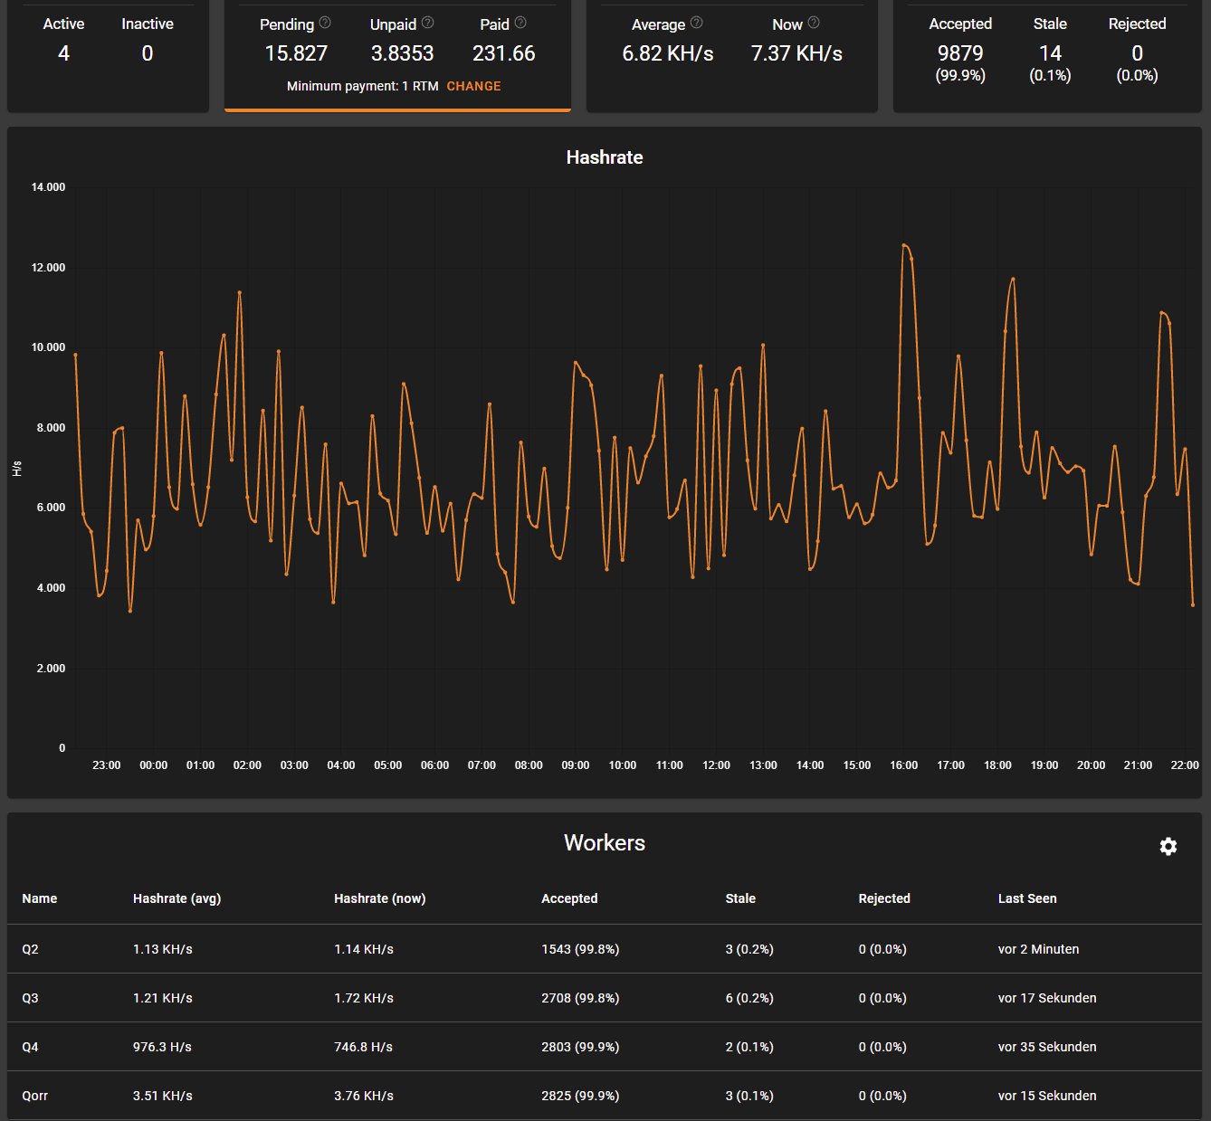Sort workers by Name column
Screen dimensions: 1211x1121
pos(40,898)
